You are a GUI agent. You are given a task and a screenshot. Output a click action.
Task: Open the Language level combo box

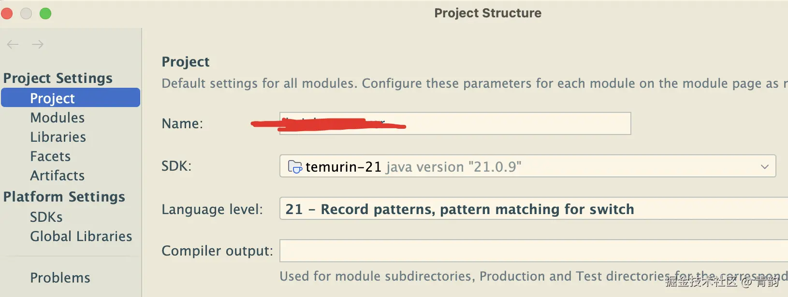click(532, 209)
